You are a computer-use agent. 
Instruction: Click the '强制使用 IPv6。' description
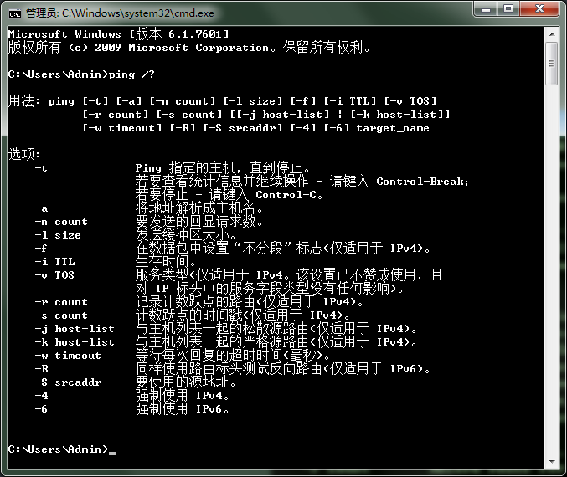point(183,408)
